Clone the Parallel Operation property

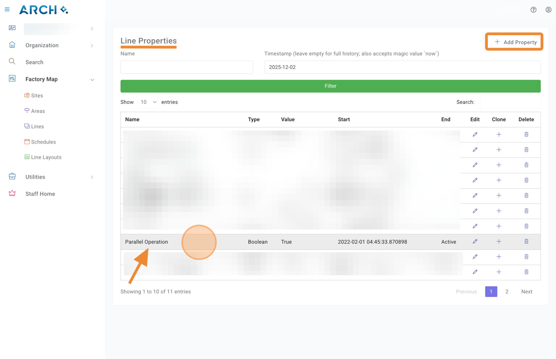point(498,242)
